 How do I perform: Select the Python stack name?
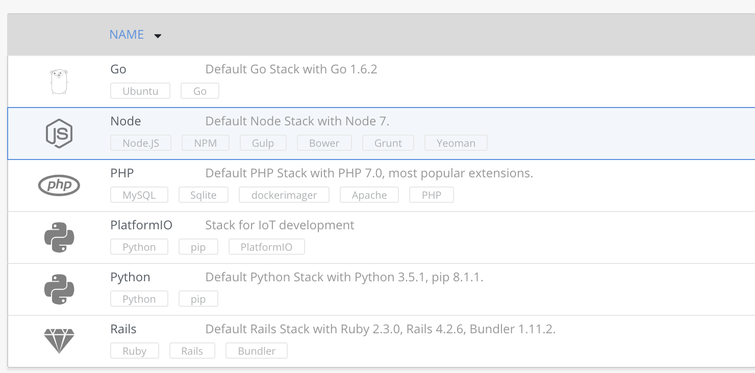(130, 277)
